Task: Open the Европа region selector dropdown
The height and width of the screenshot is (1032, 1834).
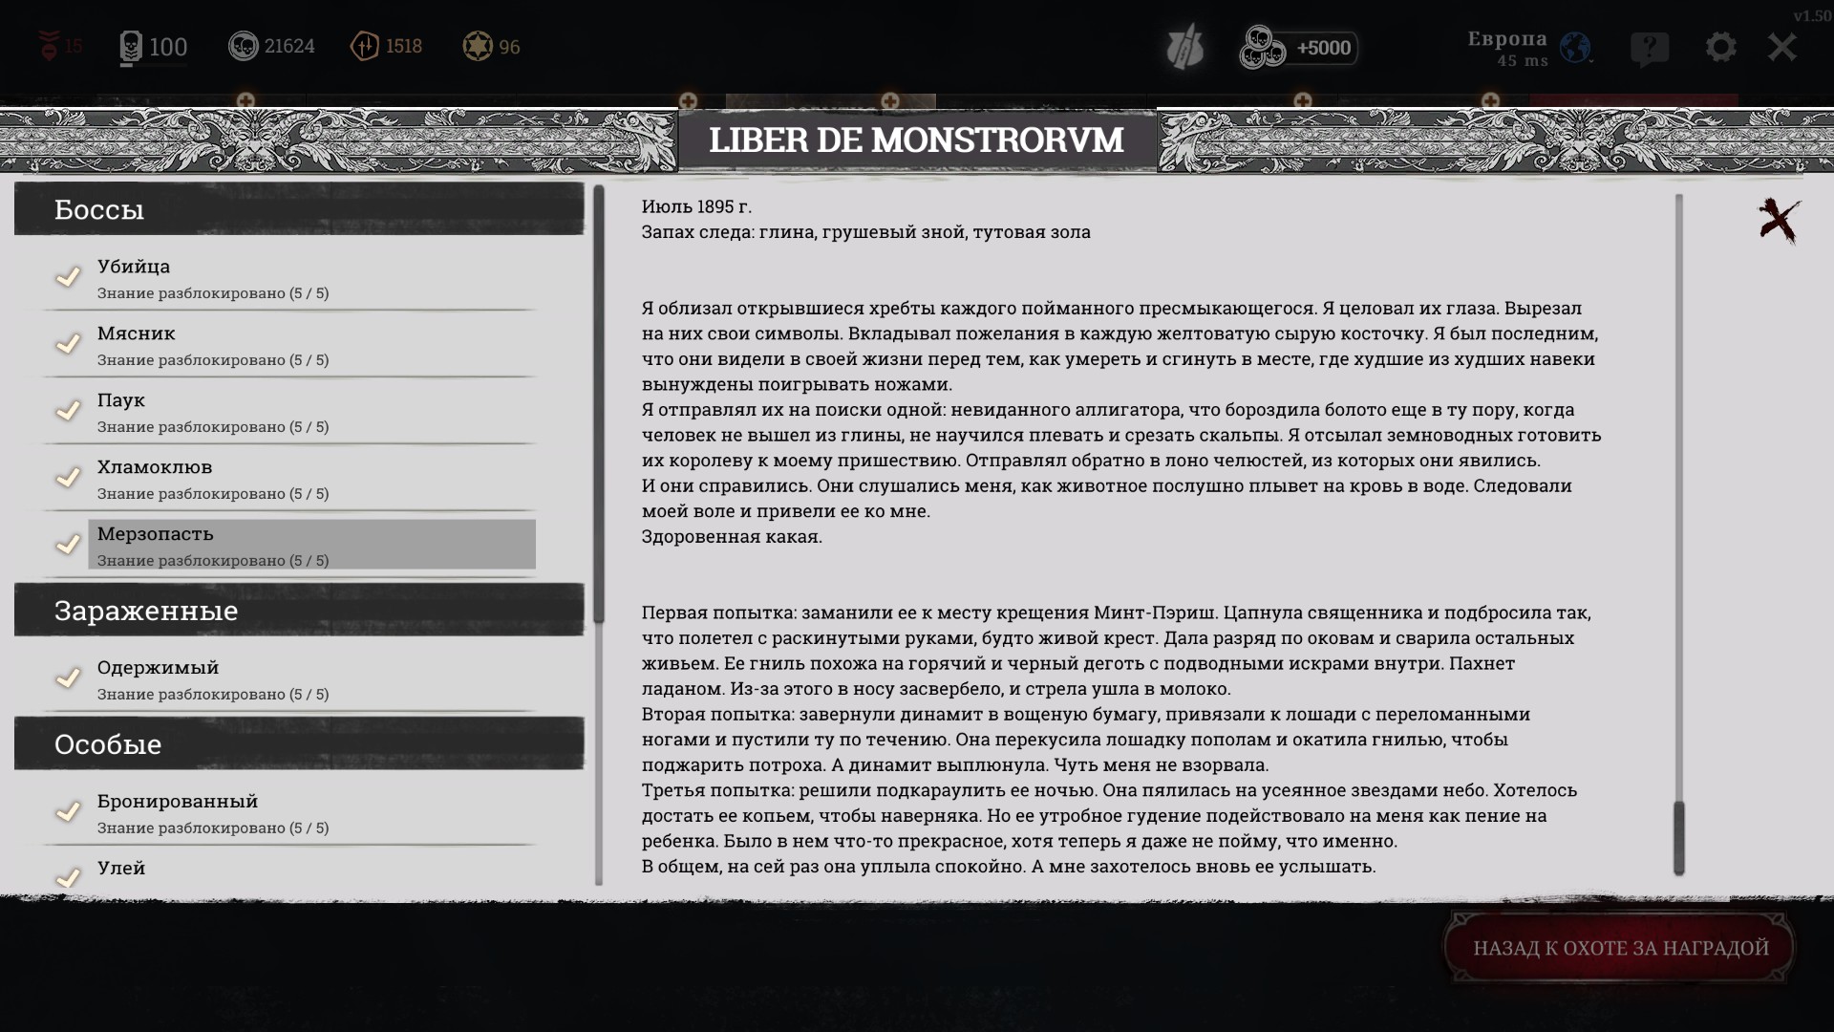Action: coord(1575,48)
